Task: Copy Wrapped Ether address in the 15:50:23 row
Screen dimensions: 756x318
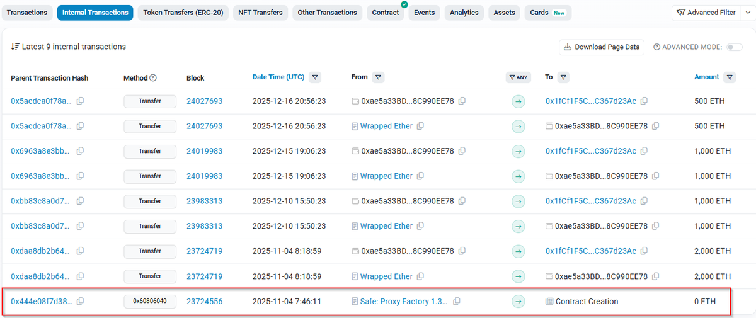Action: pyautogui.click(x=421, y=226)
